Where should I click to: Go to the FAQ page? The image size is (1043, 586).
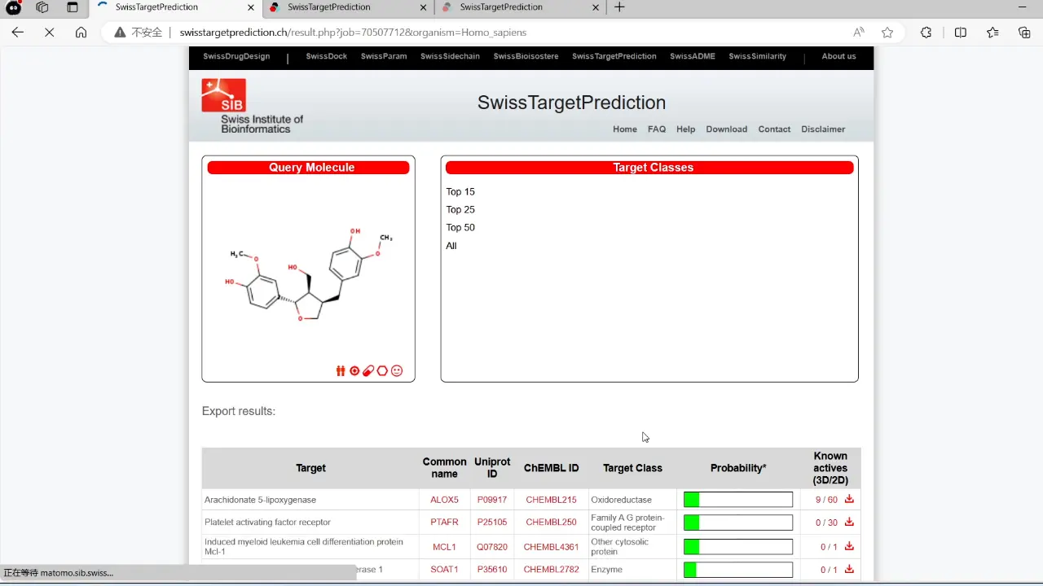657,129
